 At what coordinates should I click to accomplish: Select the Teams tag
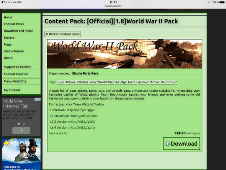pyautogui.click(x=132, y=82)
